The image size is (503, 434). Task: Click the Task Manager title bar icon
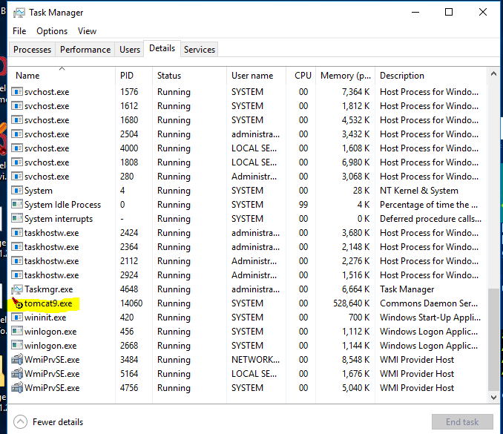click(19, 13)
